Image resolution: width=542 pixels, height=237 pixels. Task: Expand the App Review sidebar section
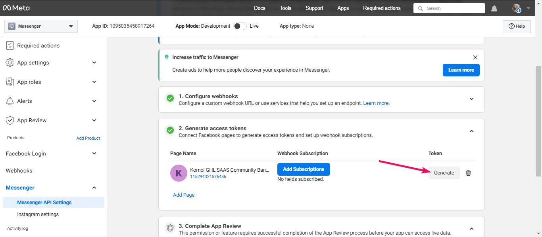[94, 120]
